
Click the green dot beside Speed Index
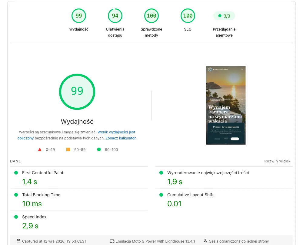(16, 217)
